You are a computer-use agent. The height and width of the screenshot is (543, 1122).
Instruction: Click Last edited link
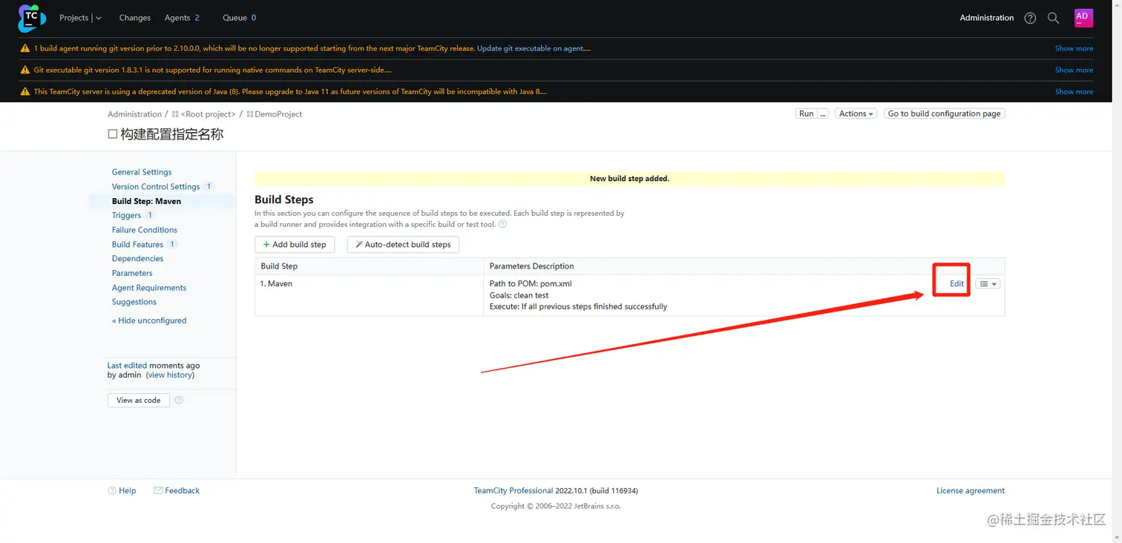[127, 366]
